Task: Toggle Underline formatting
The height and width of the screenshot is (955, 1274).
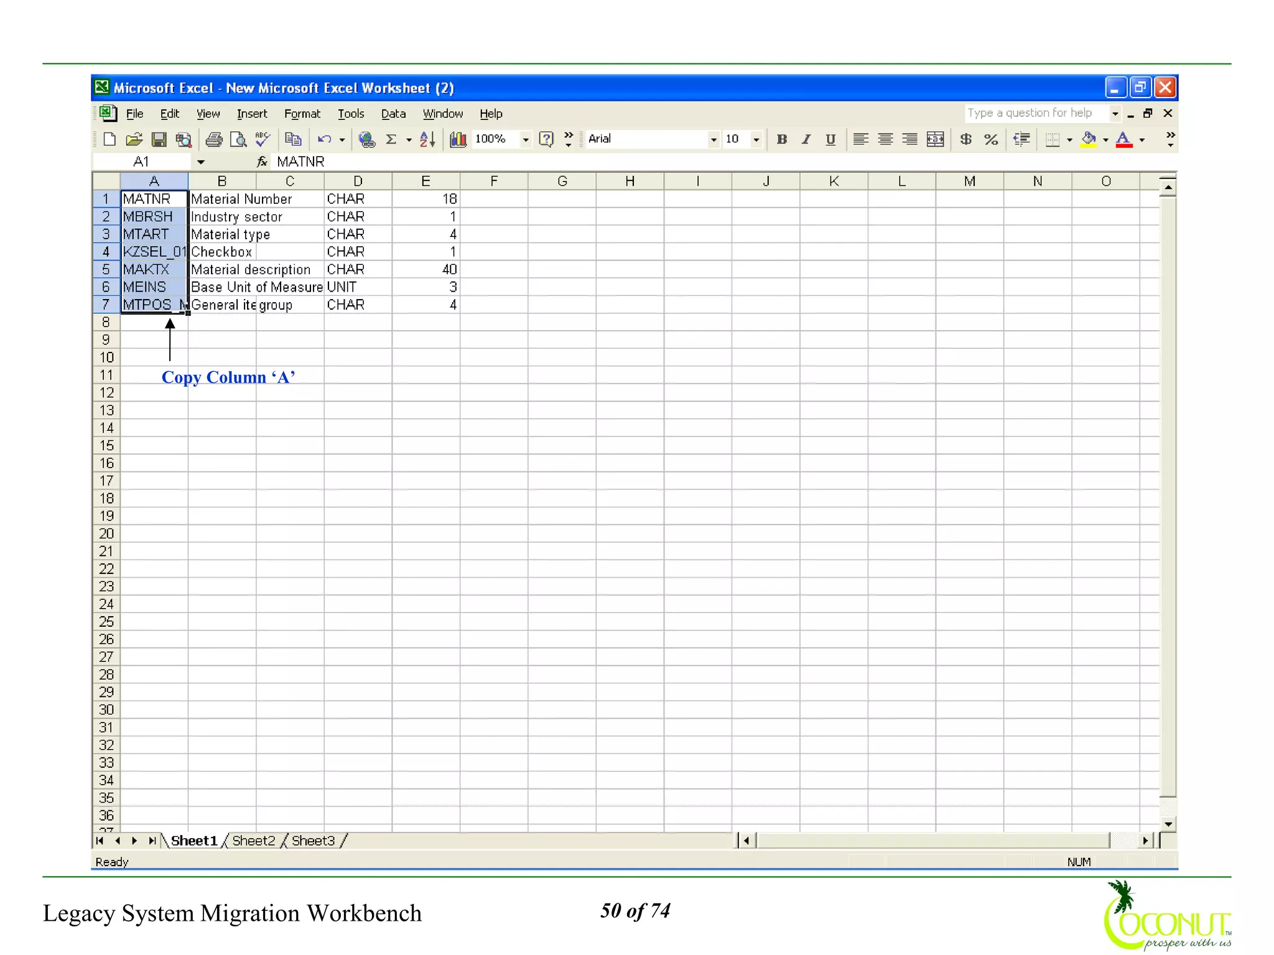Action: (x=830, y=139)
